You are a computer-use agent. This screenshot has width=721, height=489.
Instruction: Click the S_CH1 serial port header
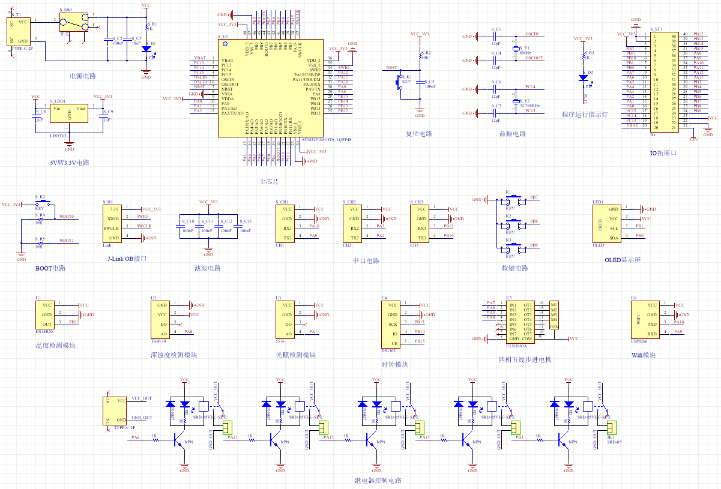tap(287, 223)
